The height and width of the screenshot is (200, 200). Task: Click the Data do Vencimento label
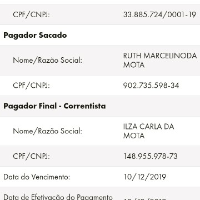(37, 177)
